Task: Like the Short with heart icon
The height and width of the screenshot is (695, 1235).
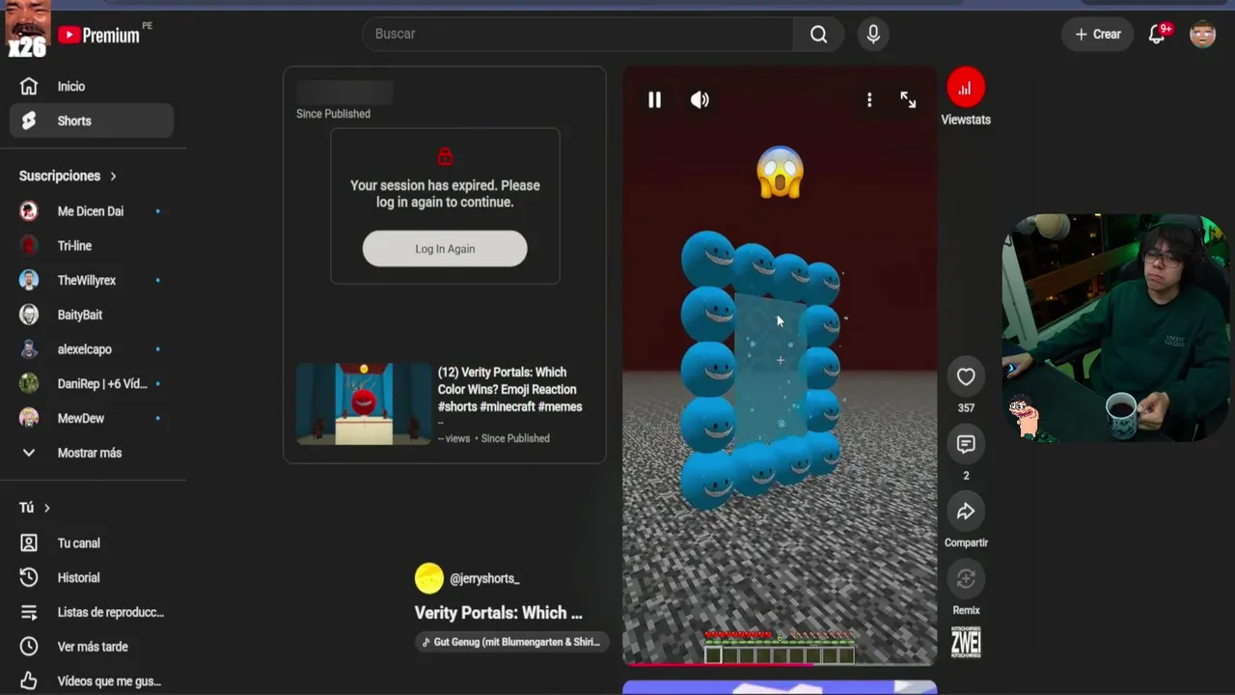Action: tap(966, 377)
